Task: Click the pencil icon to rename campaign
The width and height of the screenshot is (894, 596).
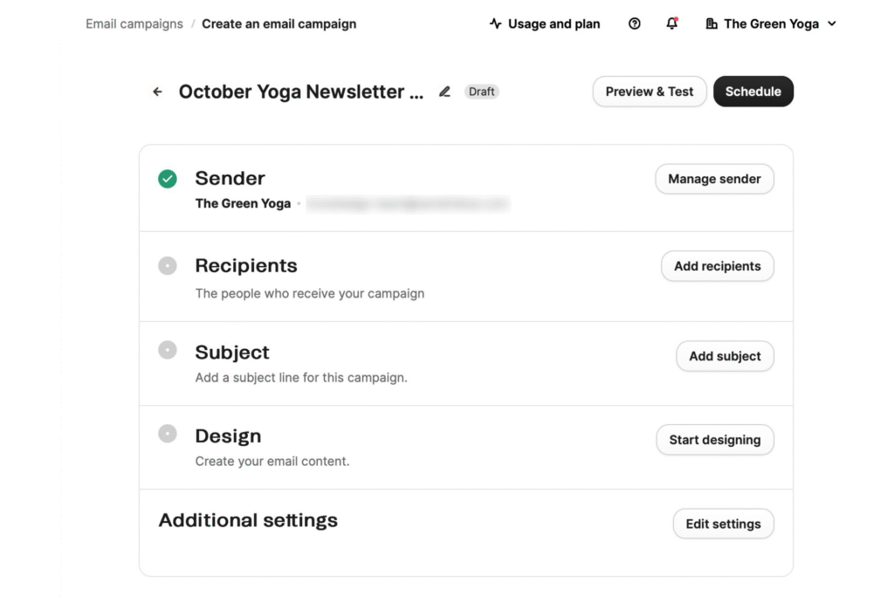Action: click(x=444, y=92)
